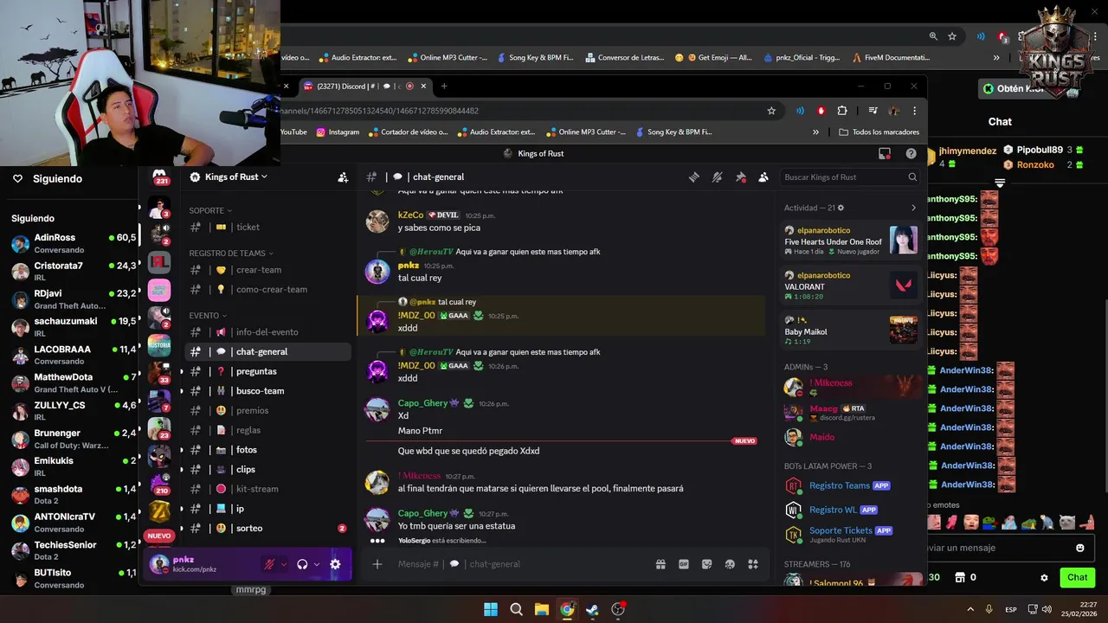This screenshot has width=1108, height=623.
Task: Open Discord user settings gear
Action: pyautogui.click(x=335, y=564)
